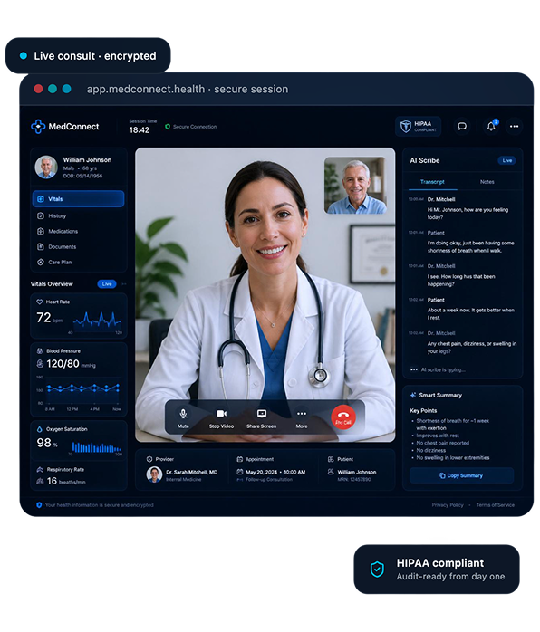Select Vitals in the patient sidebar
The image size is (540, 632).
click(78, 198)
